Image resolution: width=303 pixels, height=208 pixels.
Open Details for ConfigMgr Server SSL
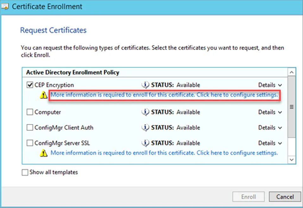pos(270,143)
